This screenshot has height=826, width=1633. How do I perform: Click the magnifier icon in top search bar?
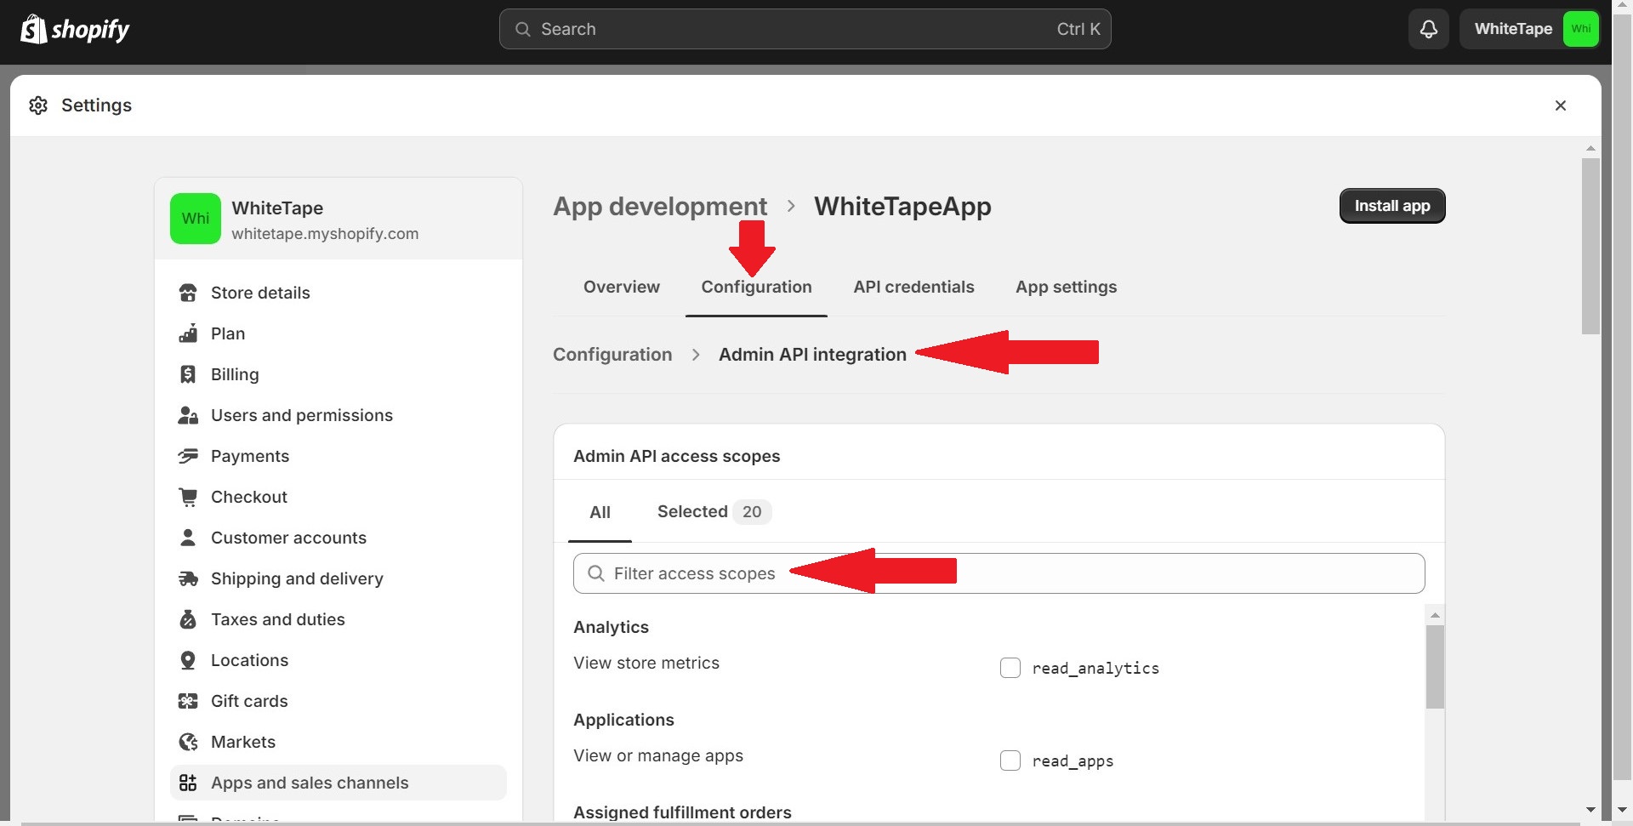[x=523, y=29]
